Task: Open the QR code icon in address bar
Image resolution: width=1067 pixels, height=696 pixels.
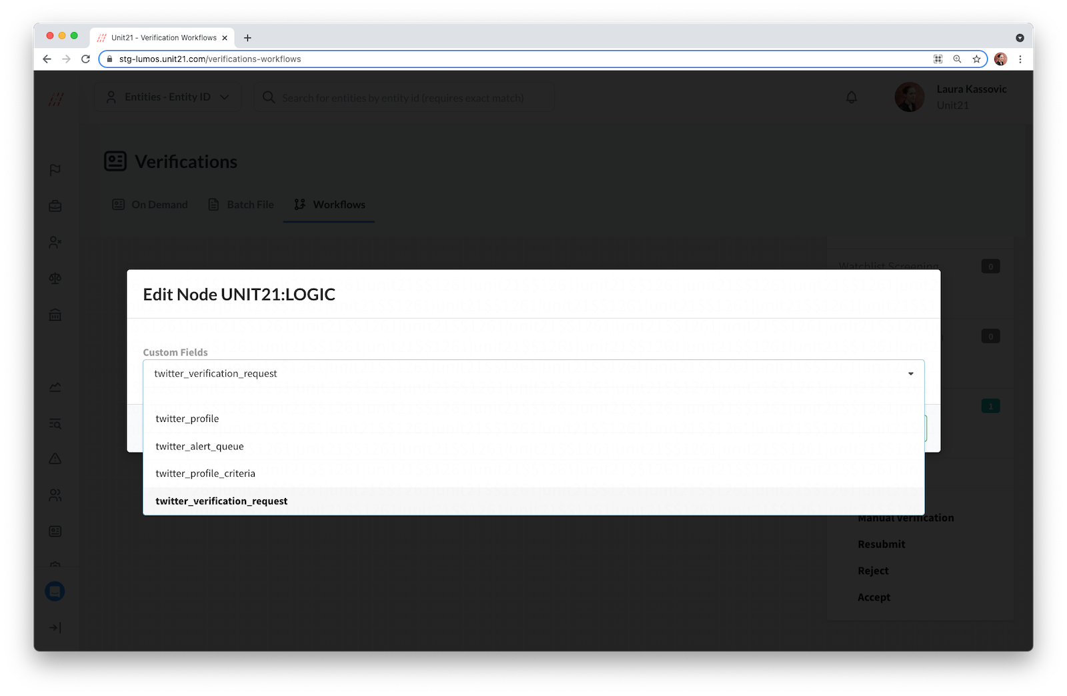Action: click(x=938, y=59)
